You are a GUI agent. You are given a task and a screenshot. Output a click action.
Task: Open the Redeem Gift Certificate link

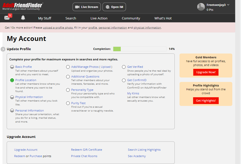coord(86,150)
